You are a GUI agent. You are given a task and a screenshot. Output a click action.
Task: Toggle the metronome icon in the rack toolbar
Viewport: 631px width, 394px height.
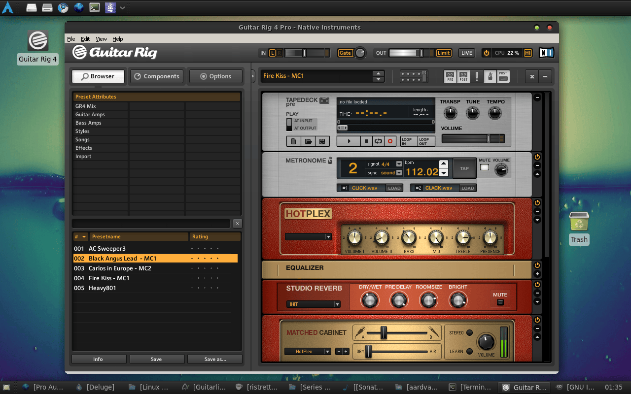490,76
